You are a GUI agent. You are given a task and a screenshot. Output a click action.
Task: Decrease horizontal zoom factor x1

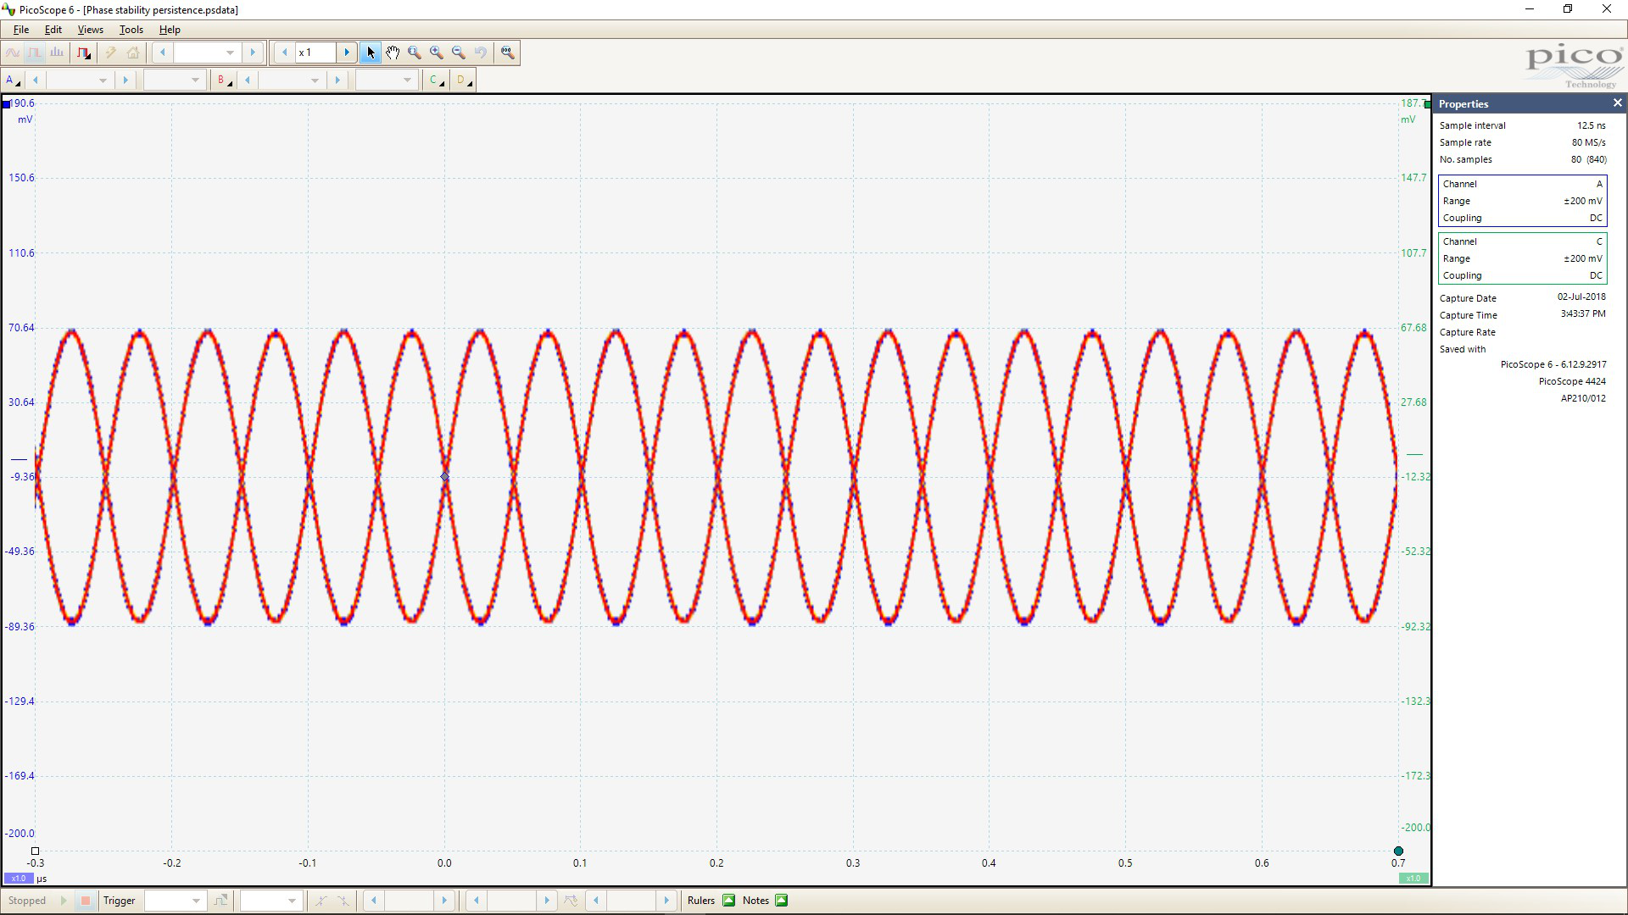(285, 53)
